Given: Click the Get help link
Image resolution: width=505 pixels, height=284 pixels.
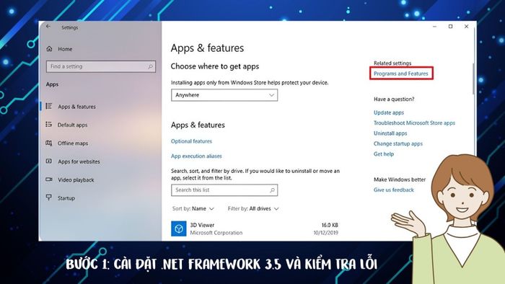Looking at the screenshot, I should click(384, 154).
